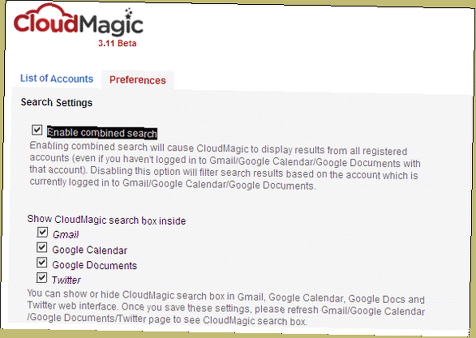Toggle the Google Documents checkbox
Viewport: 476px width, 338px height.
[x=41, y=262]
